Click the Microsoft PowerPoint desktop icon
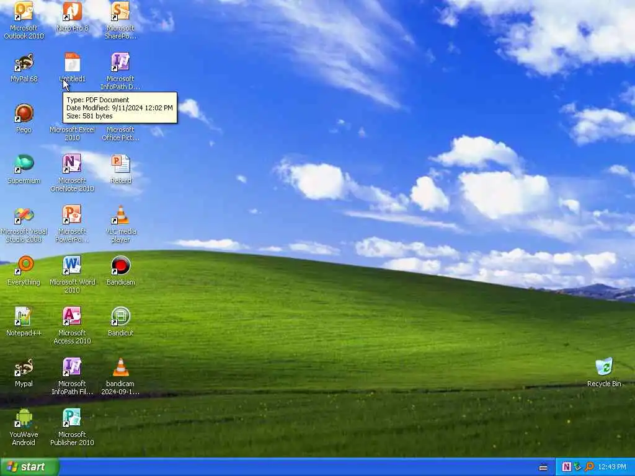This screenshot has height=476, width=635. coord(72,215)
